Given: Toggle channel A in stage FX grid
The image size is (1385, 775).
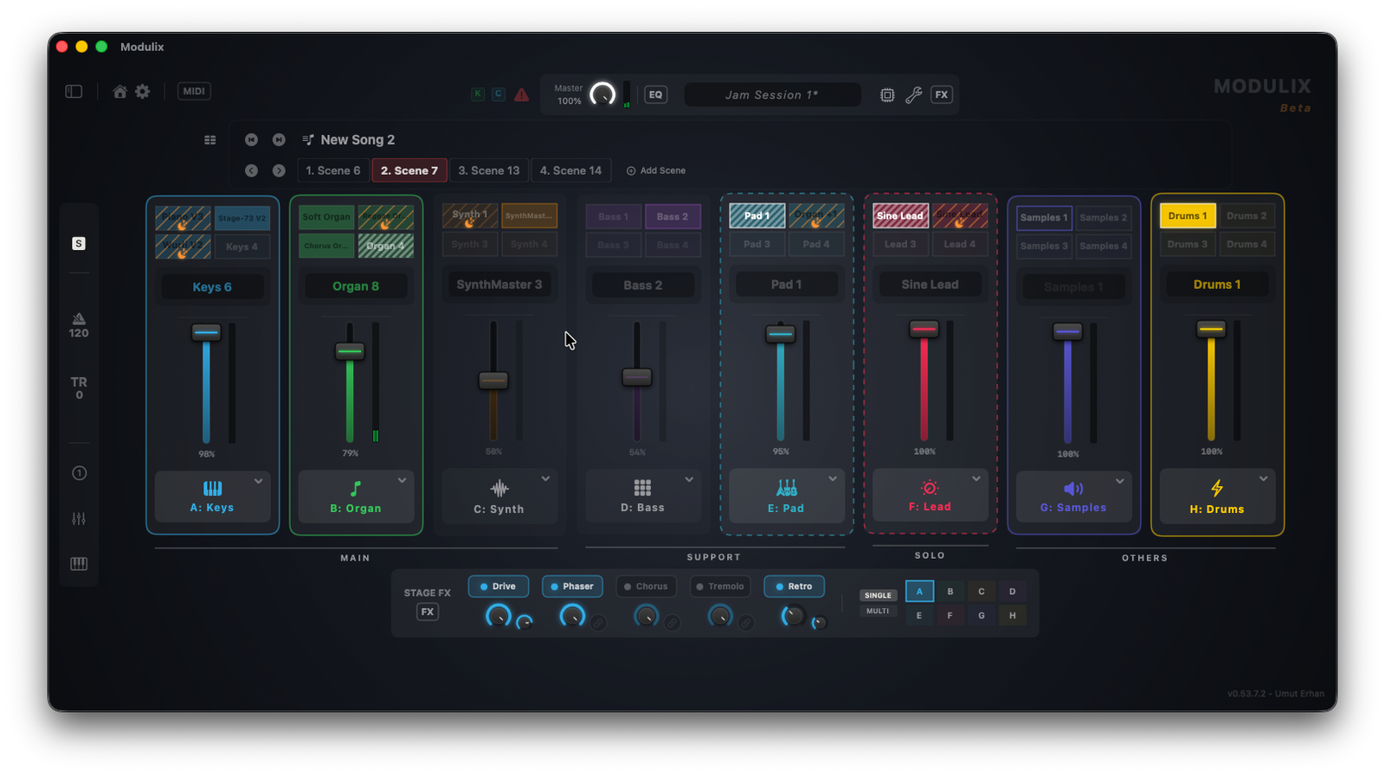Looking at the screenshot, I should (919, 592).
